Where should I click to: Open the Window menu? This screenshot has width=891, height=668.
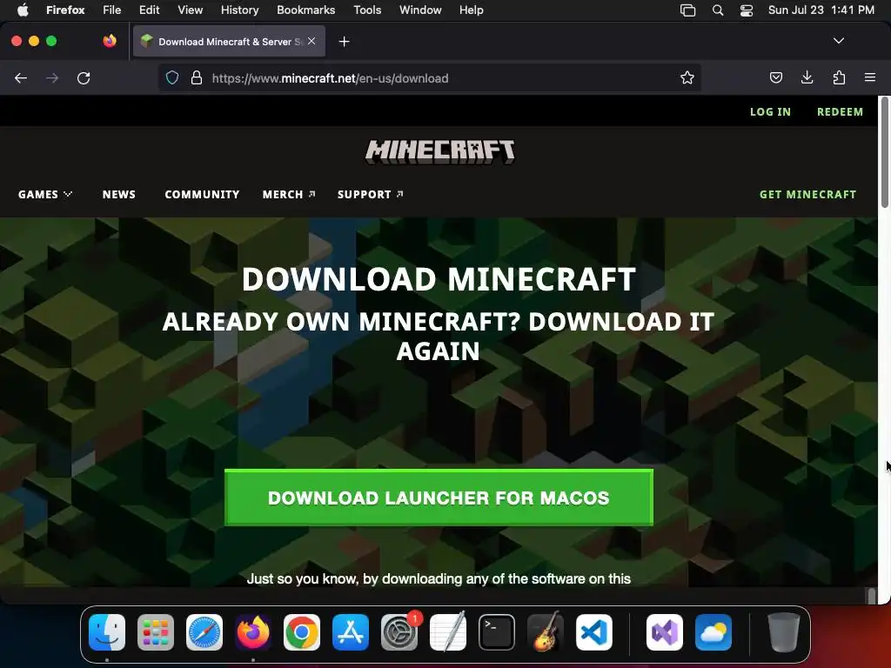point(420,10)
